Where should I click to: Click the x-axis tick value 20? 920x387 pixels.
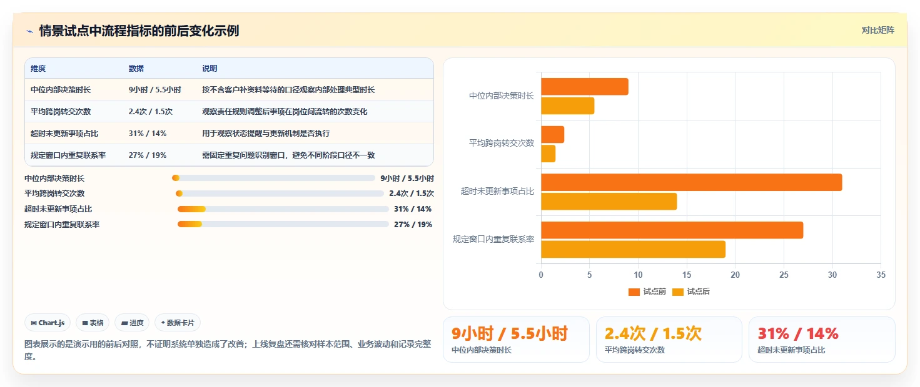[735, 275]
